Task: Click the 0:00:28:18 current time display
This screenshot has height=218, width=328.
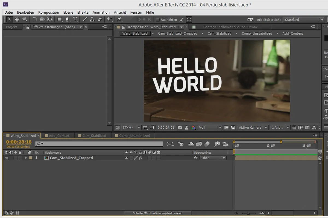Action: (x=19, y=142)
